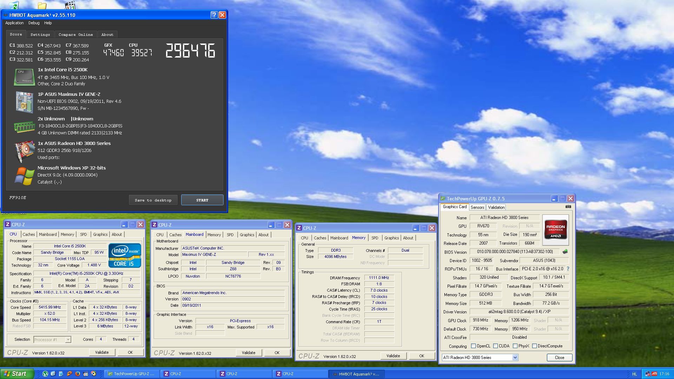The height and width of the screenshot is (379, 674).
Task: Click the Windows Start button
Action: [17, 374]
